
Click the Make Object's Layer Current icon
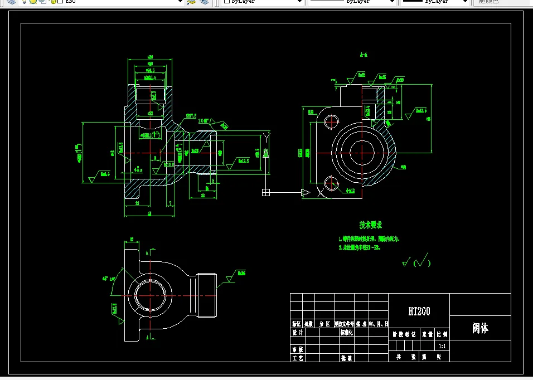[191, 2]
